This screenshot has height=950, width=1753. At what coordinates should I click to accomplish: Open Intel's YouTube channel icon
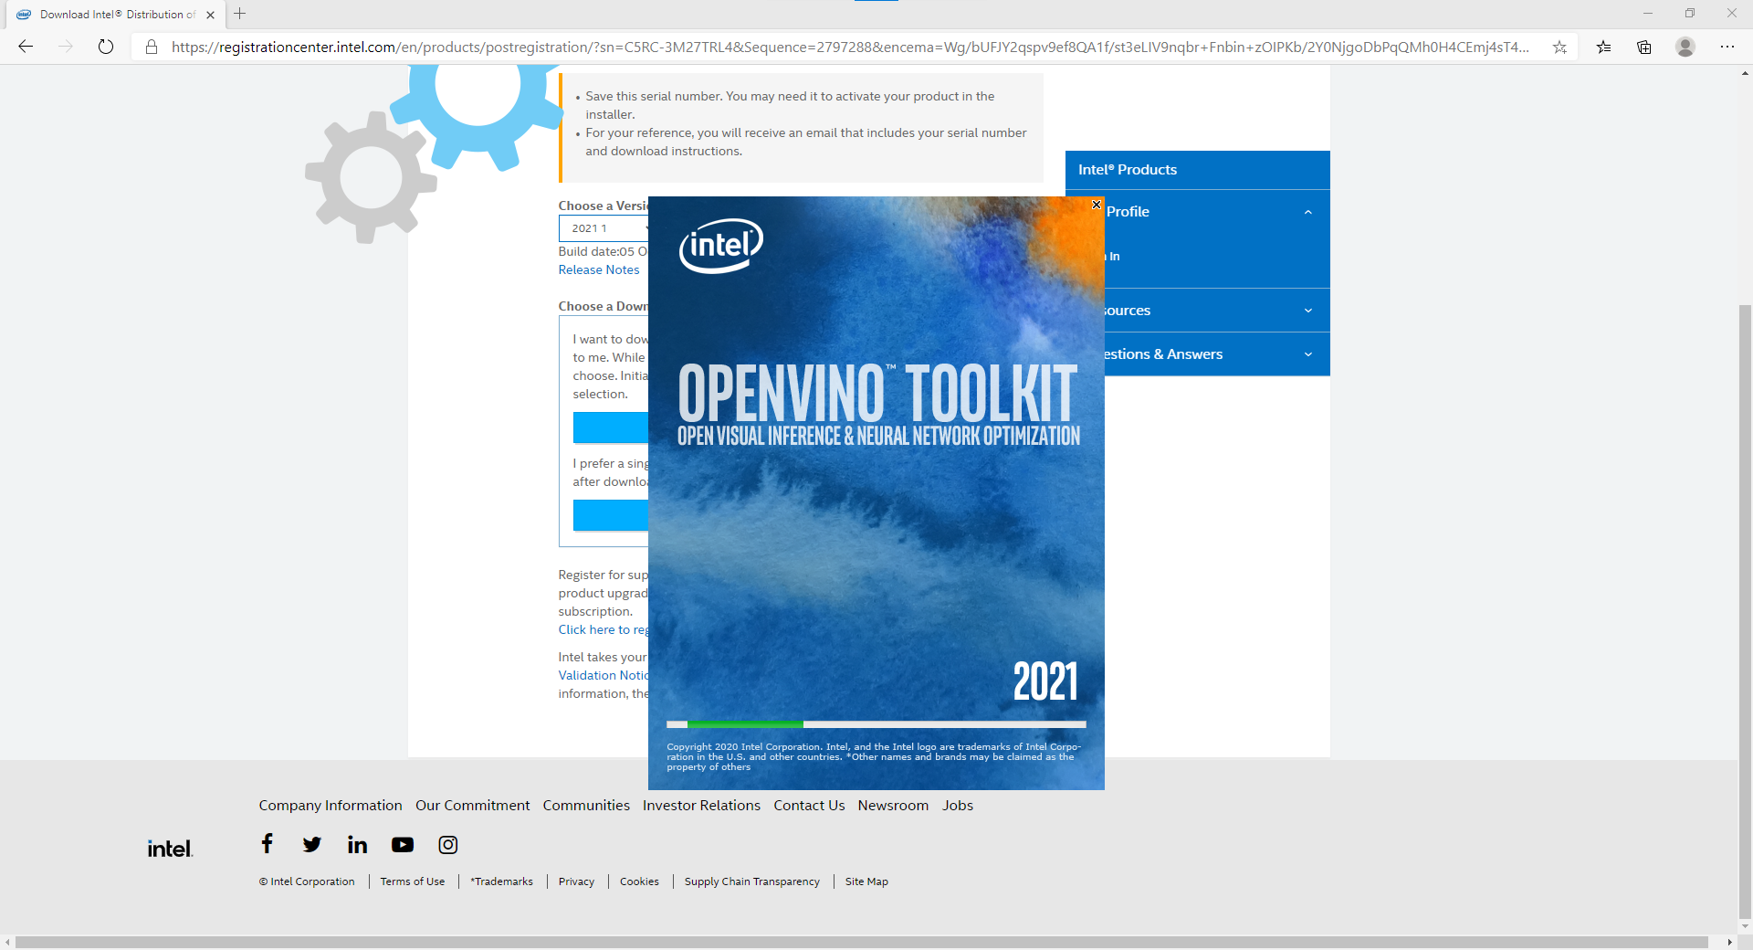[x=402, y=844]
